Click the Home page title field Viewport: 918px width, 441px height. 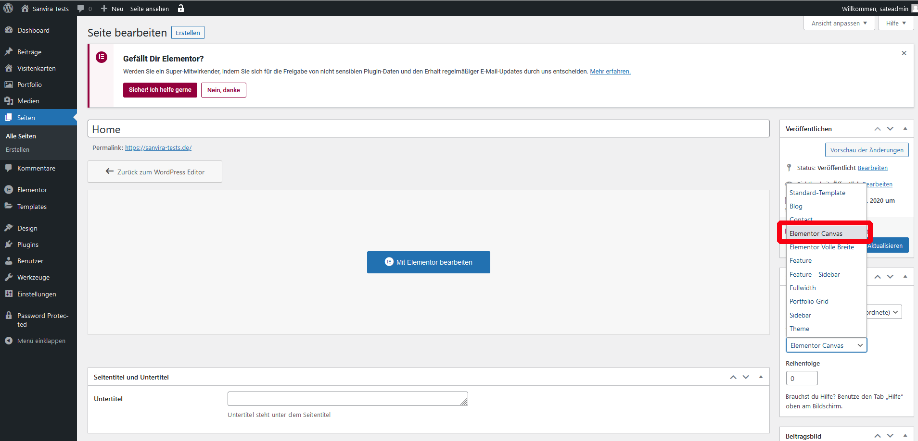[428, 129]
